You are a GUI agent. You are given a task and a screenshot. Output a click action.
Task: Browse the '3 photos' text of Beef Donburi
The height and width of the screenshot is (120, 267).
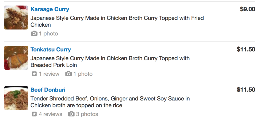(87, 114)
